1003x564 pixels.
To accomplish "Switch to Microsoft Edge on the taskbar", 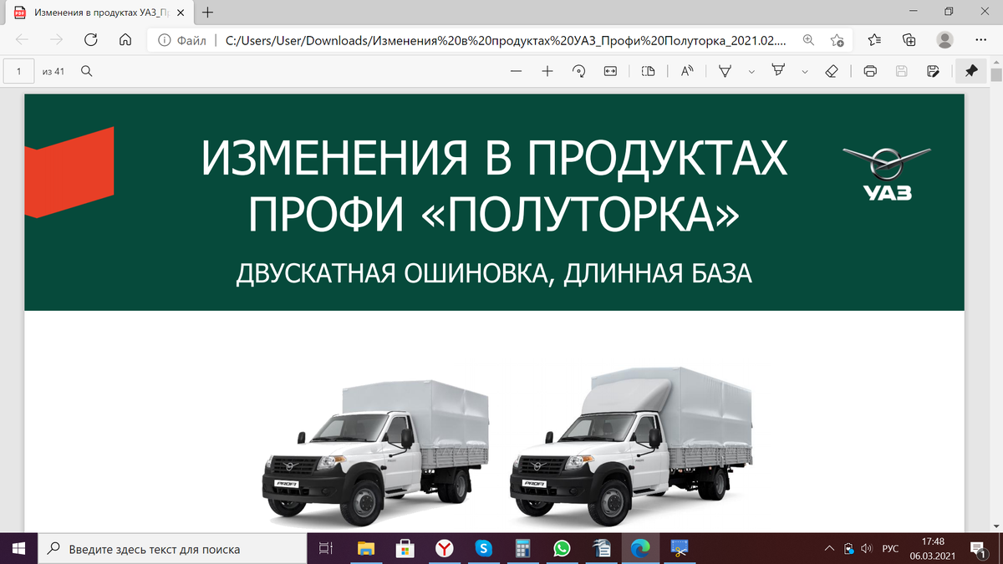I will coord(640,548).
